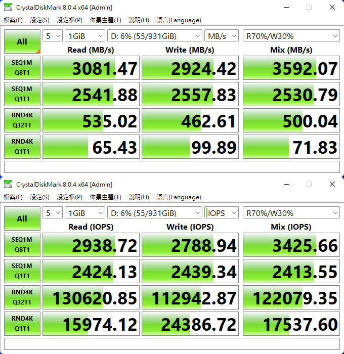This screenshot has height=354, width=344.
Task: Open 設定(S) menu in bottom window
Action: [39, 197]
